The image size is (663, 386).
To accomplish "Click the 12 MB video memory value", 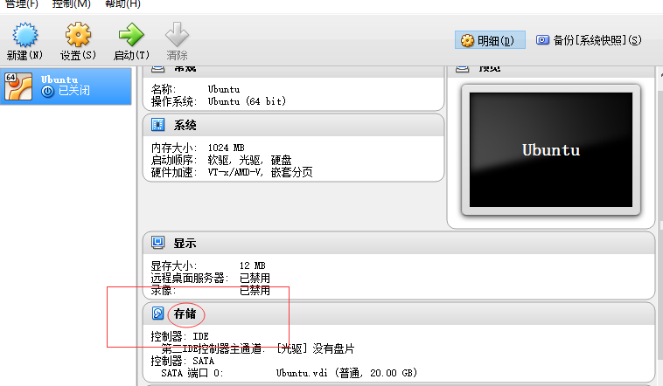I will pos(253,265).
